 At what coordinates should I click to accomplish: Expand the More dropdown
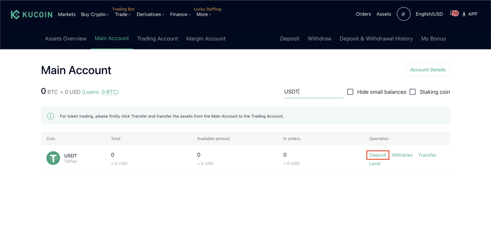204,14
